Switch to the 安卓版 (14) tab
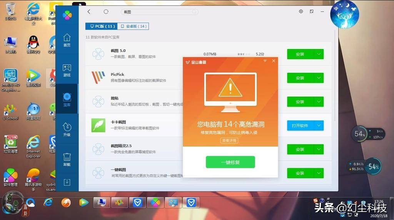The width and height of the screenshot is (394, 220). tap(133, 26)
